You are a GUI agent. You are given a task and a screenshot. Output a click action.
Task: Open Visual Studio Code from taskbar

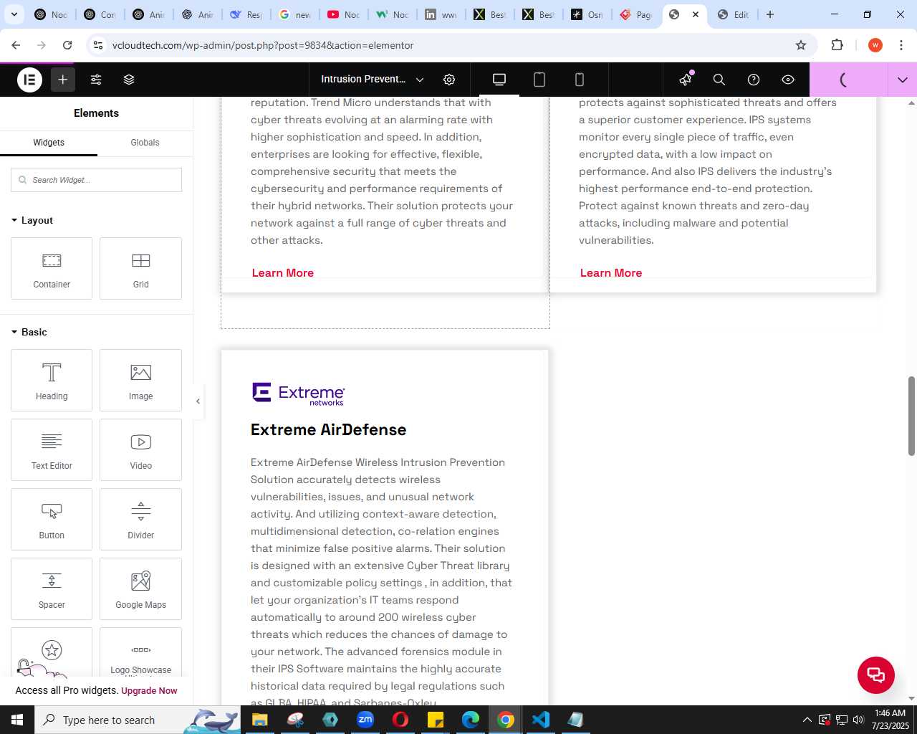tap(541, 720)
